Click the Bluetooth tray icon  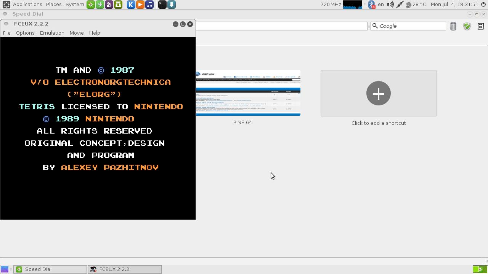pyautogui.click(x=371, y=5)
